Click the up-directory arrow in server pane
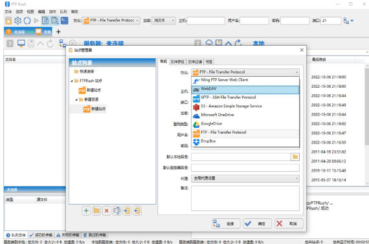The image size is (369, 244). [x=40, y=43]
